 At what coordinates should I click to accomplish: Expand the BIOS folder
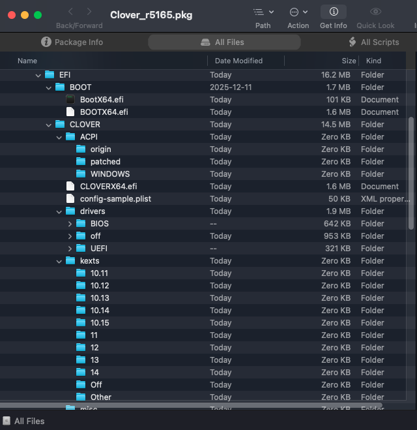click(70, 224)
